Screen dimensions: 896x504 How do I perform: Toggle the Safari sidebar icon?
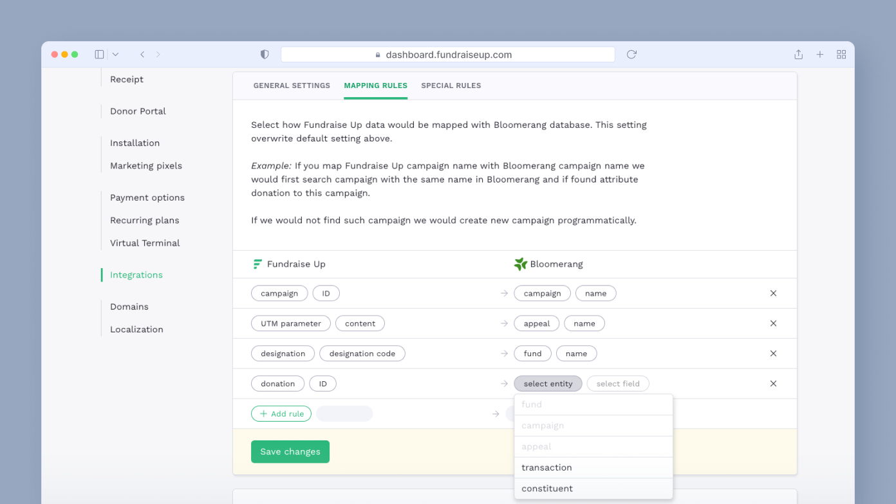coord(99,55)
